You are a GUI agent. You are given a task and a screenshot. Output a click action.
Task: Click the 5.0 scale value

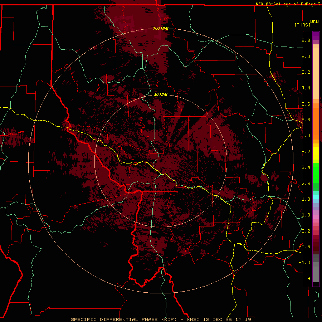(x=306, y=136)
